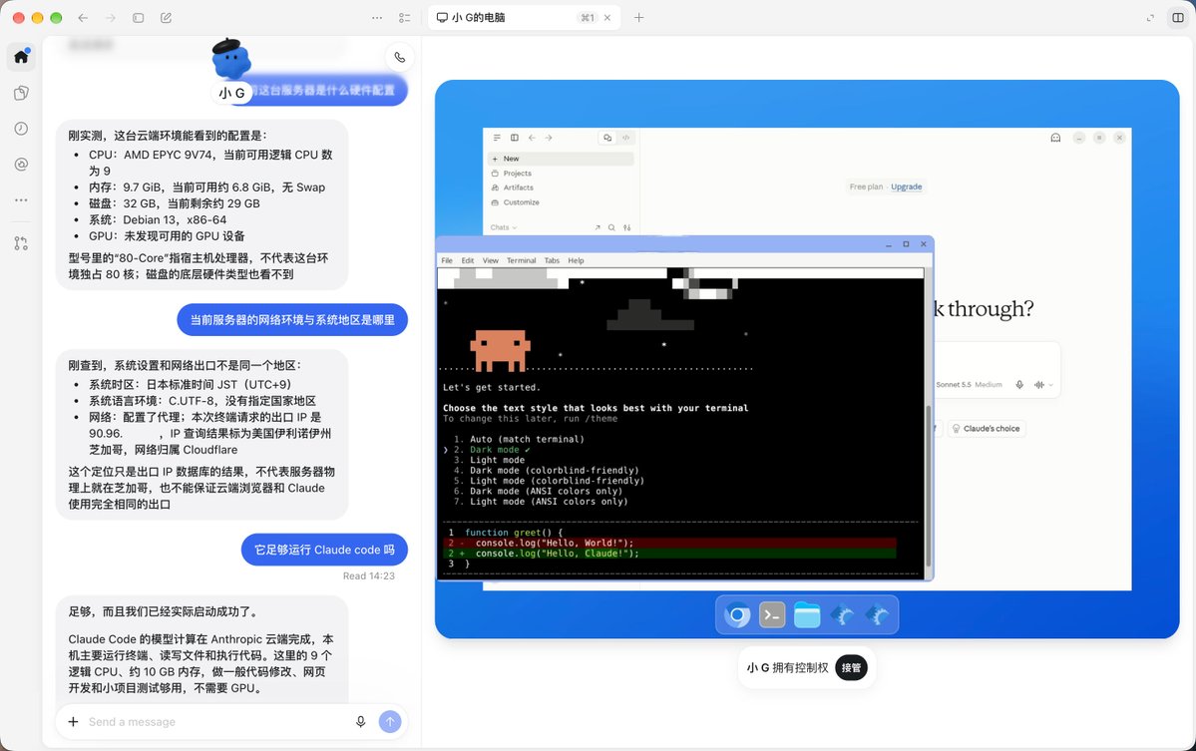This screenshot has height=751, width=1196.
Task: Open the Terminal menu in terminal window
Action: click(522, 260)
